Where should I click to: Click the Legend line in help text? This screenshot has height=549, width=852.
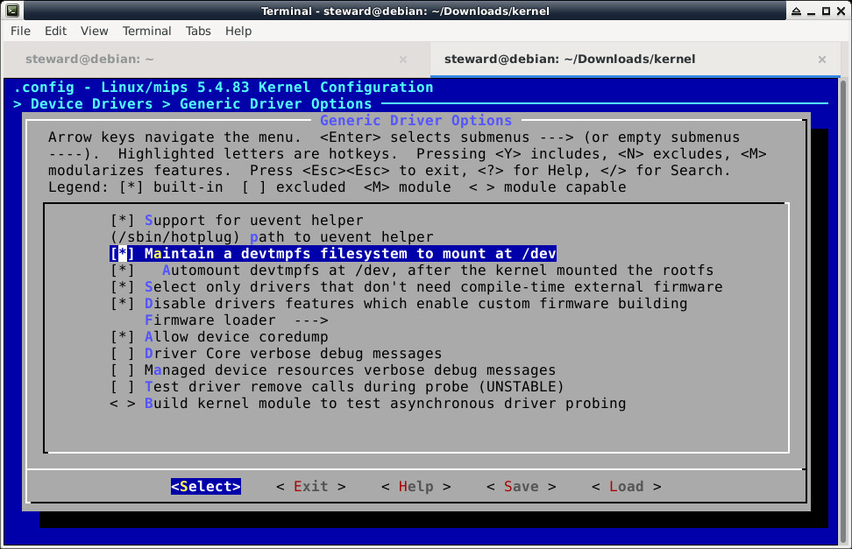(x=337, y=187)
